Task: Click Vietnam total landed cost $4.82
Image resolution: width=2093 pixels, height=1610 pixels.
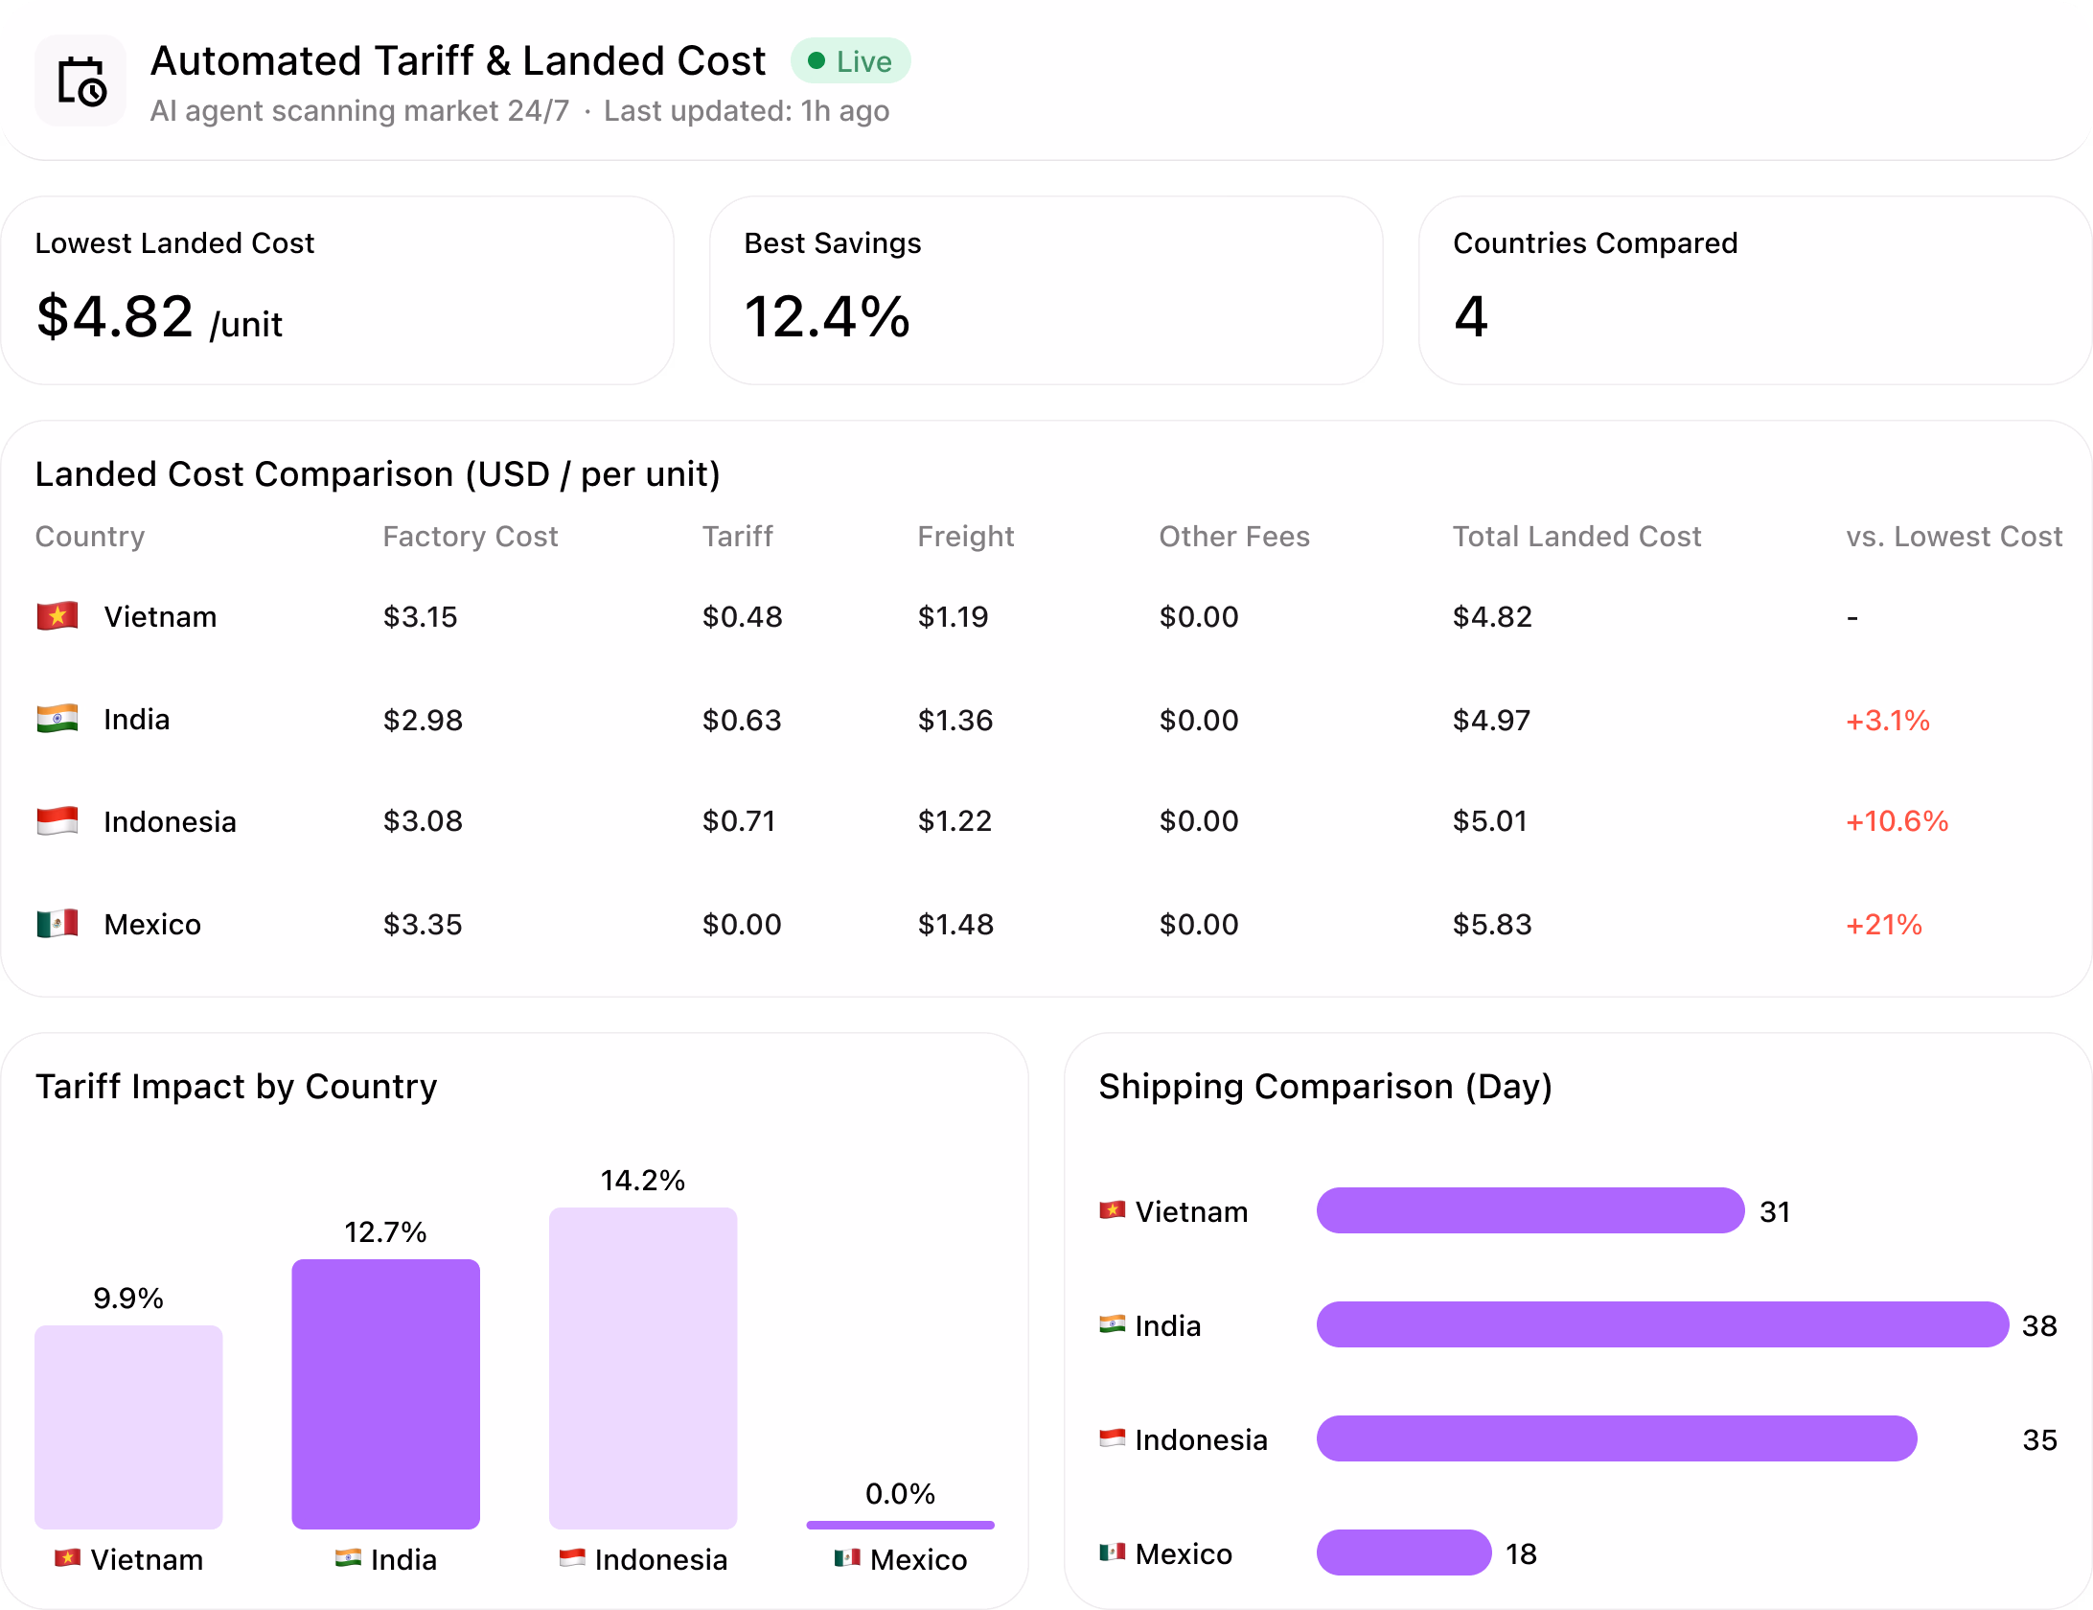Action: [x=1493, y=616]
